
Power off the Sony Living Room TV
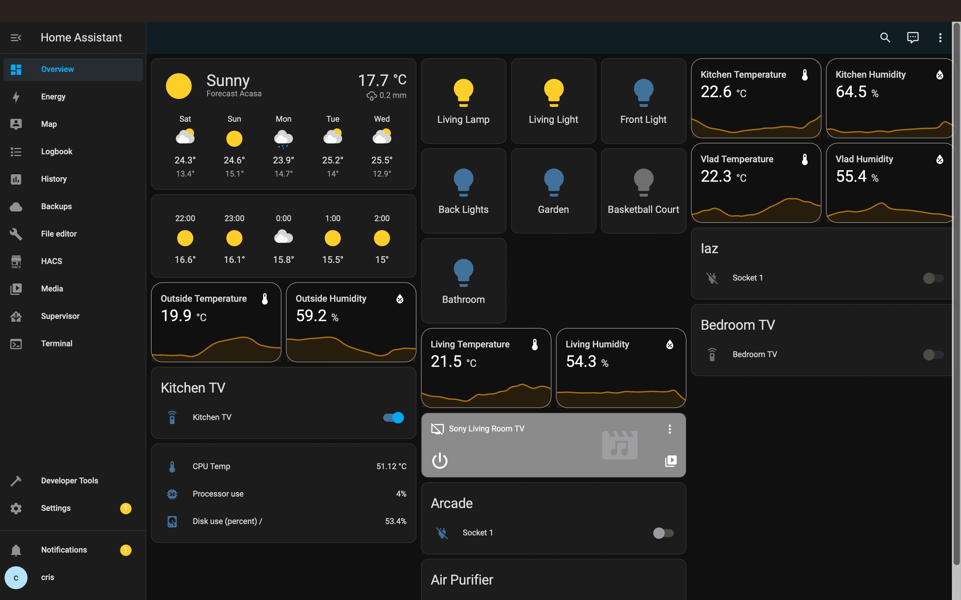click(439, 461)
